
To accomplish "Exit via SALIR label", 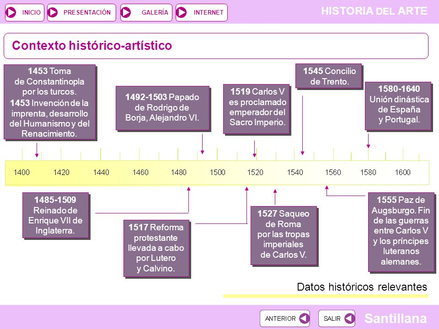I will 332,318.
